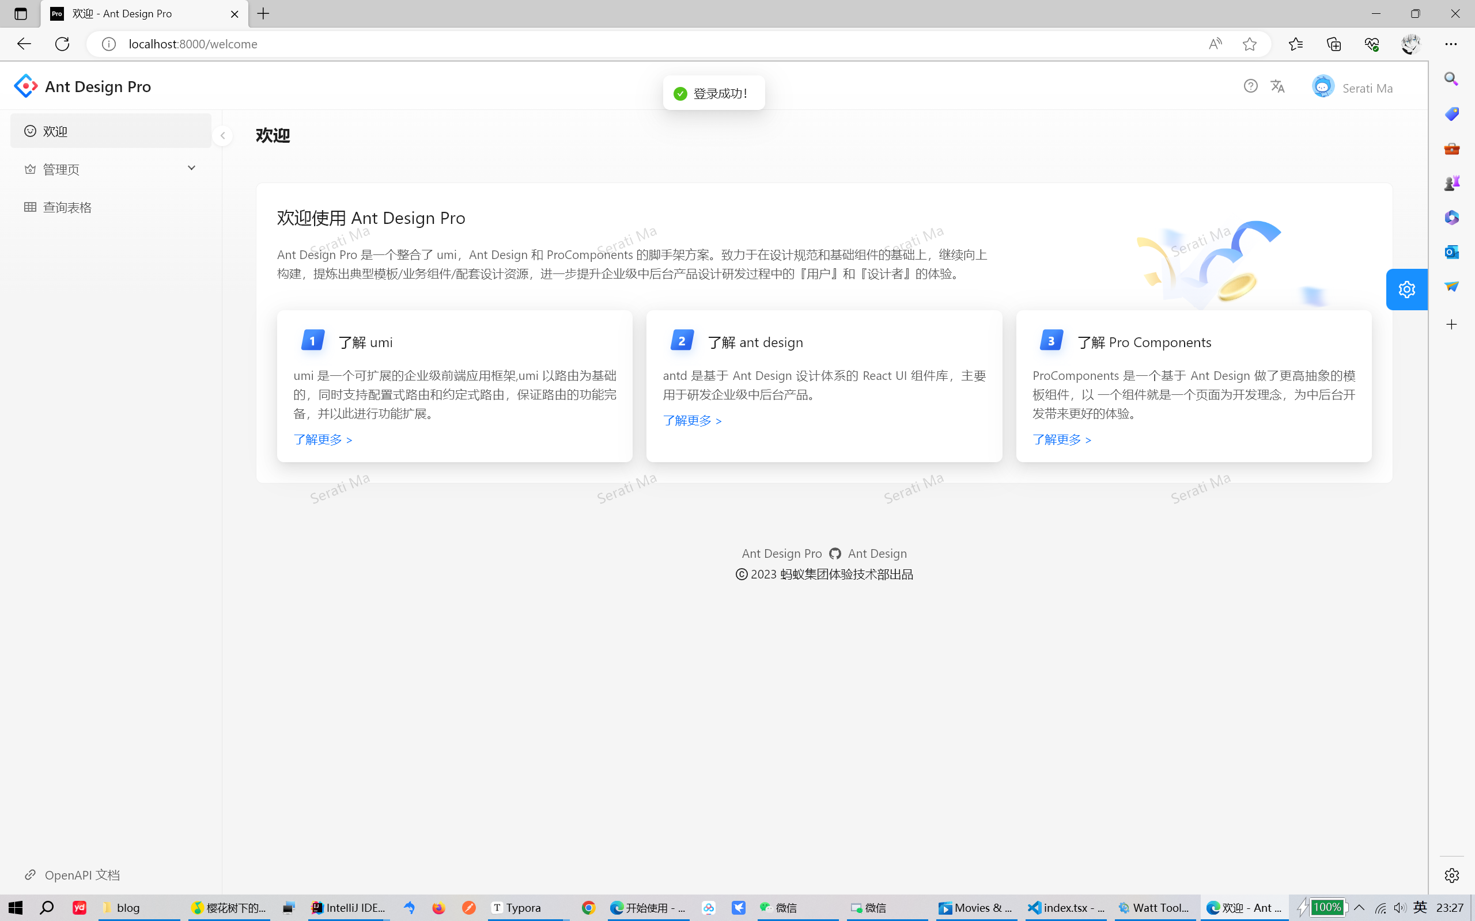
Task: Open the browser collections icon
Action: click(1334, 44)
